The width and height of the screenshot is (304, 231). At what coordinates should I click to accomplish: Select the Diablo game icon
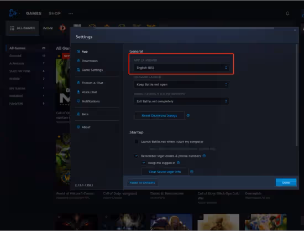click(x=62, y=28)
